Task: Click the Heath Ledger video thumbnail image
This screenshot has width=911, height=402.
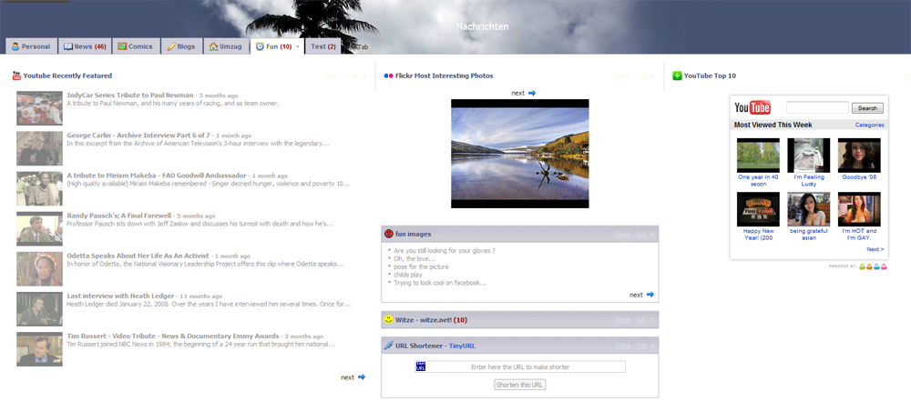Action: click(x=39, y=308)
